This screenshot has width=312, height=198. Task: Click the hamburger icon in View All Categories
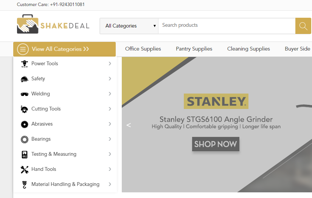click(23, 49)
